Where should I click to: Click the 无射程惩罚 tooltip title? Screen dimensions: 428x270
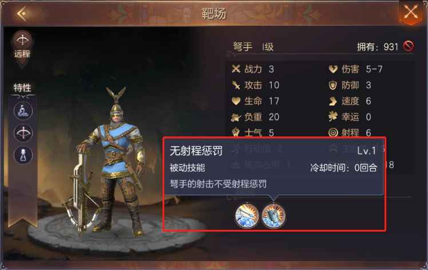[x=196, y=150]
